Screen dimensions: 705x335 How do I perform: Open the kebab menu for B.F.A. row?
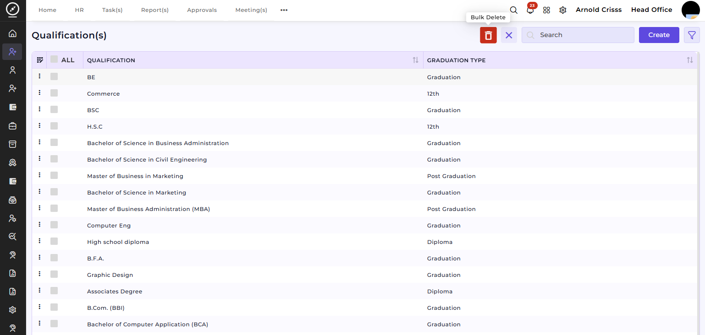pos(39,258)
